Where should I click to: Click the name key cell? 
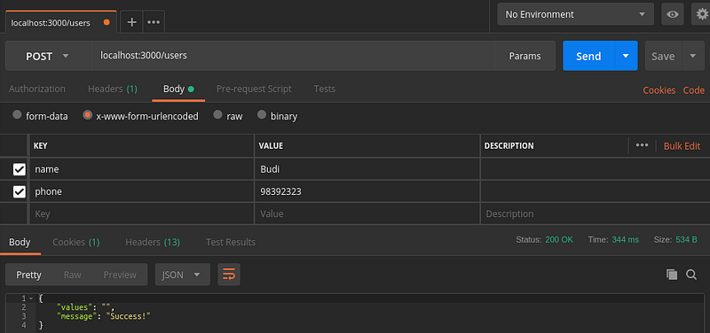(142, 169)
